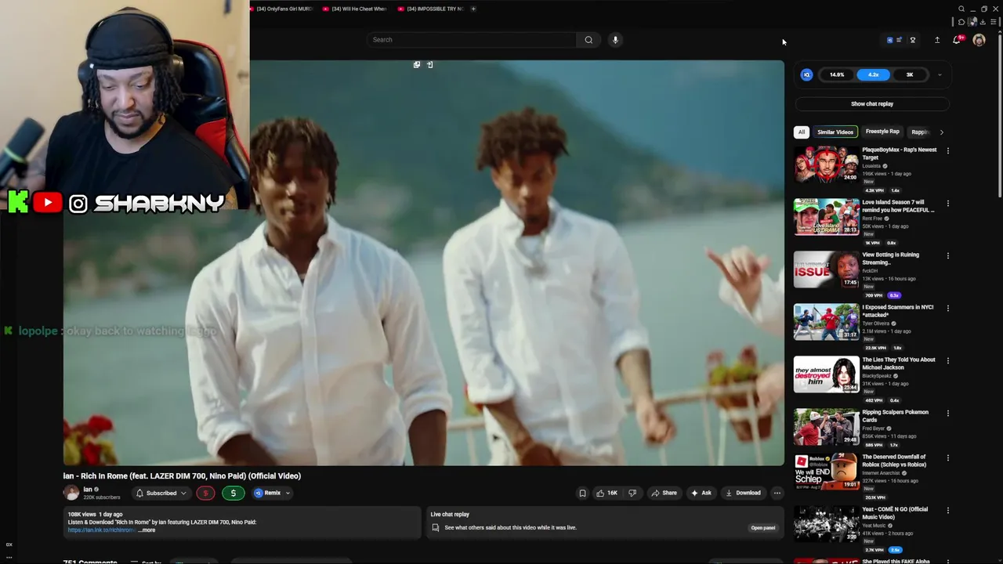Open more actions ellipsis under video
Viewport: 1003px width, 564px height.
[777, 493]
